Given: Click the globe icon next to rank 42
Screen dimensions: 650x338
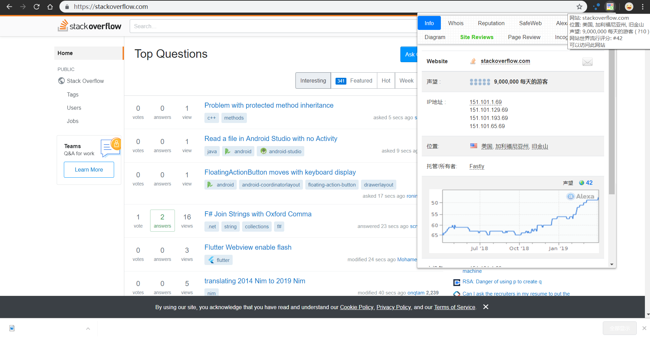Looking at the screenshot, I should (581, 183).
